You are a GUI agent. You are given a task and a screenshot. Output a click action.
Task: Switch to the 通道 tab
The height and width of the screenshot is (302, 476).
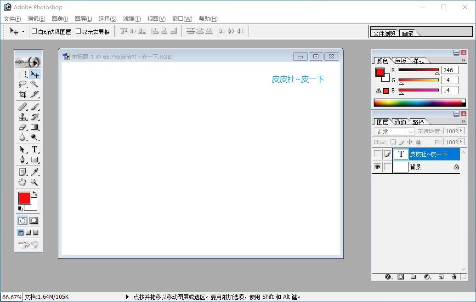400,122
